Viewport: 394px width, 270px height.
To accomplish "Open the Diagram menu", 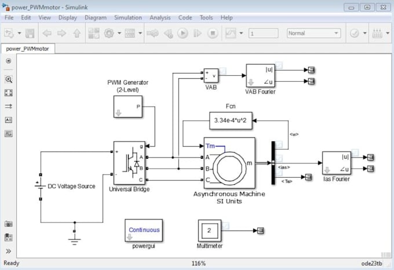I will tap(96, 17).
